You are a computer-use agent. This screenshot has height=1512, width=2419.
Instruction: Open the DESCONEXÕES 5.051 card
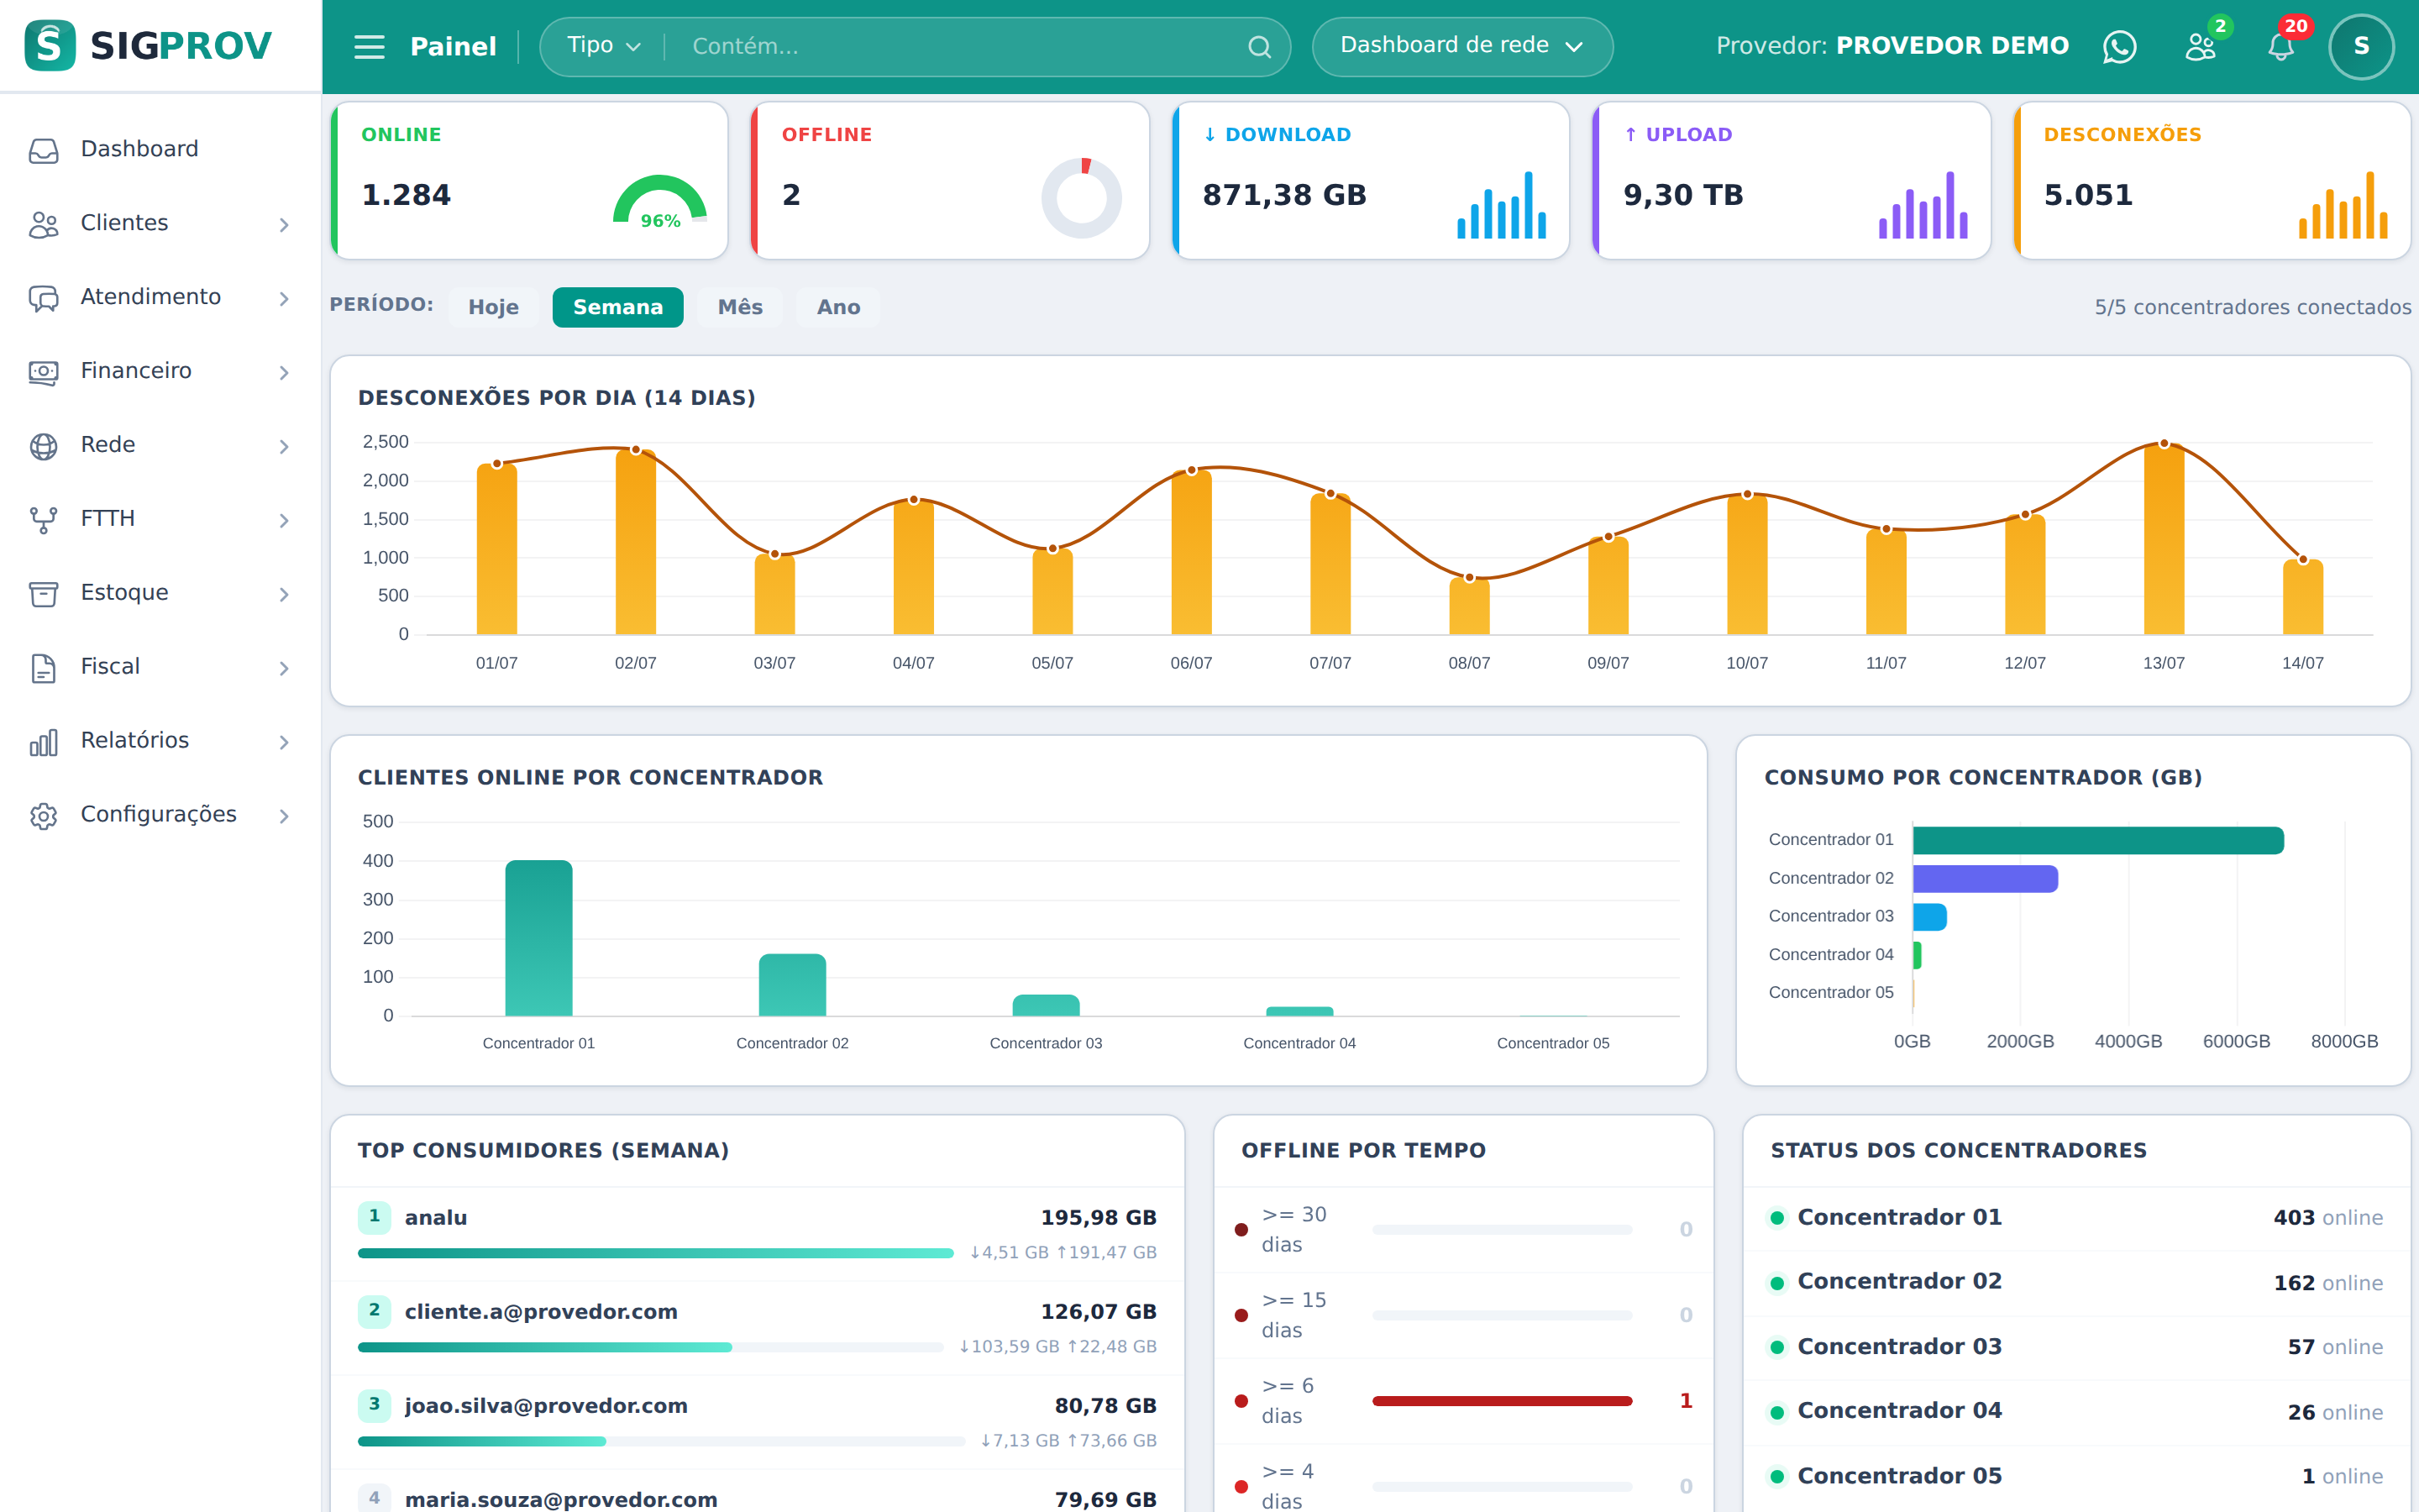click(x=2212, y=180)
